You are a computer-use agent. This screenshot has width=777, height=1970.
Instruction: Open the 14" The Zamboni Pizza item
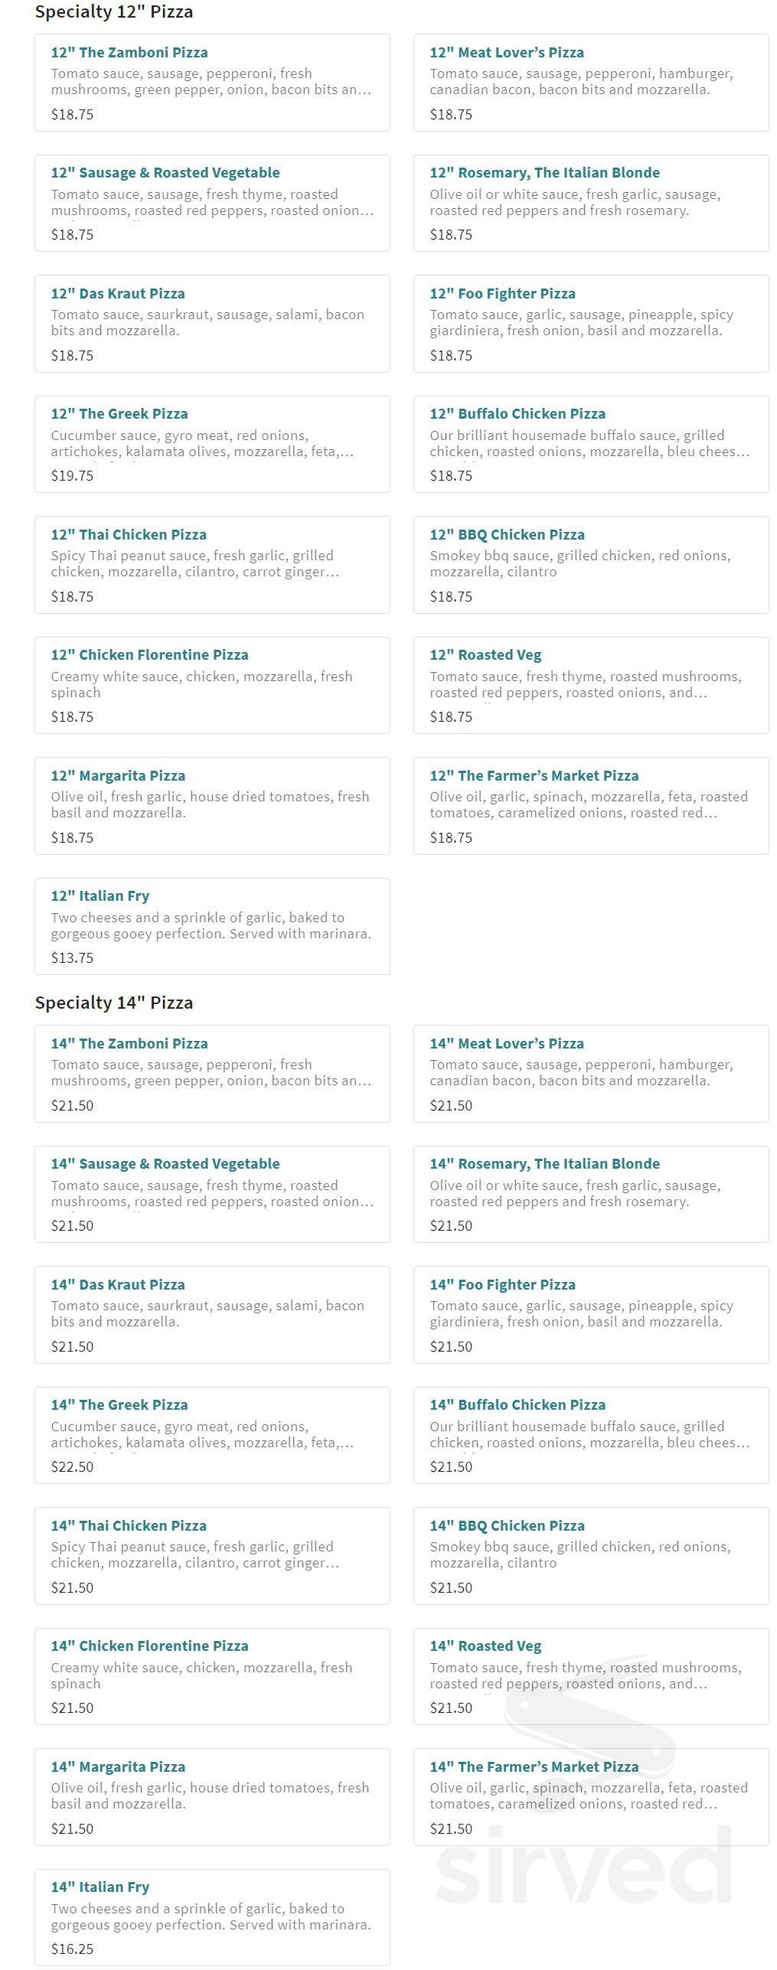pyautogui.click(x=129, y=1044)
